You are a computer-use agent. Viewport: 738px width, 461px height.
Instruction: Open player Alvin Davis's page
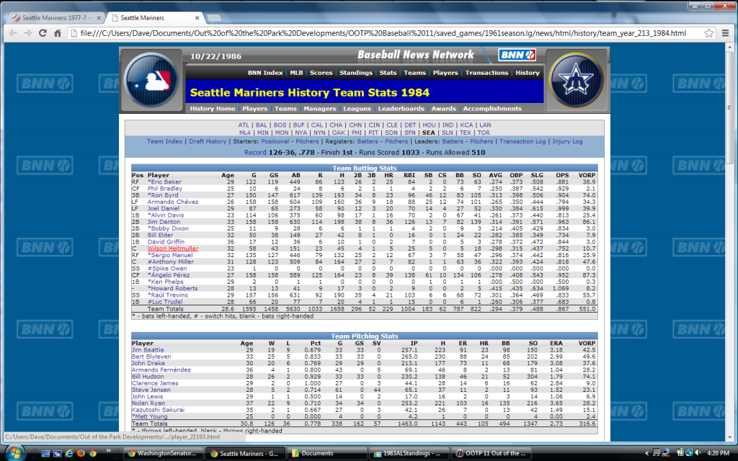[166, 215]
